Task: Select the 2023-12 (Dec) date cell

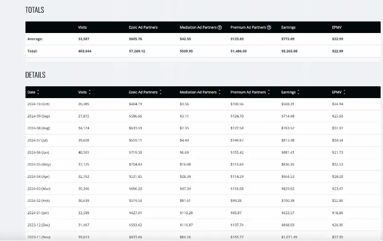Action: coord(39,225)
